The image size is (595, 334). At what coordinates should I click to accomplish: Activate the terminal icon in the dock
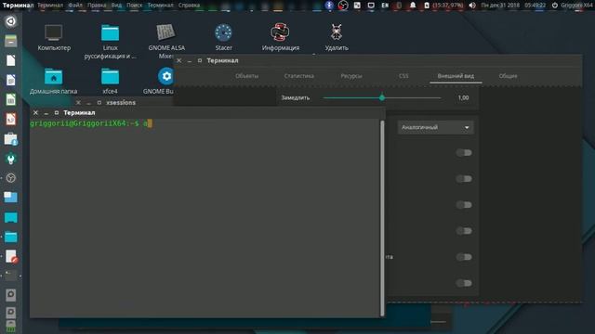pyautogui.click(x=10, y=276)
